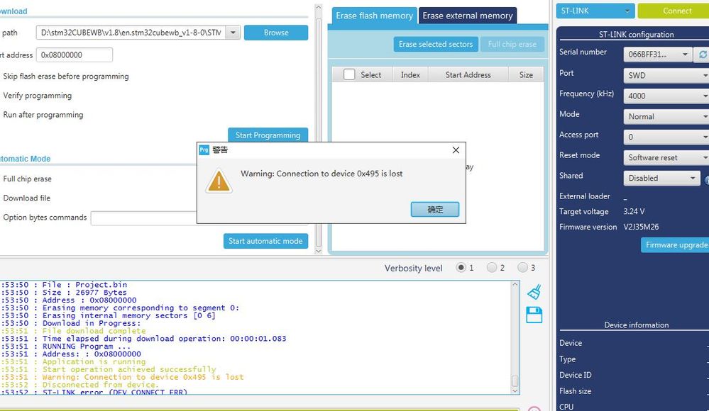The width and height of the screenshot is (709, 411).
Task: Select verbosity level 3
Action: pos(522,267)
